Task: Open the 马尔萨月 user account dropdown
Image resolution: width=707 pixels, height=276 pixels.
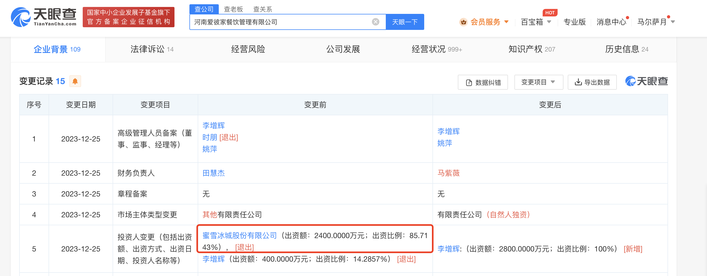Action: point(673,22)
